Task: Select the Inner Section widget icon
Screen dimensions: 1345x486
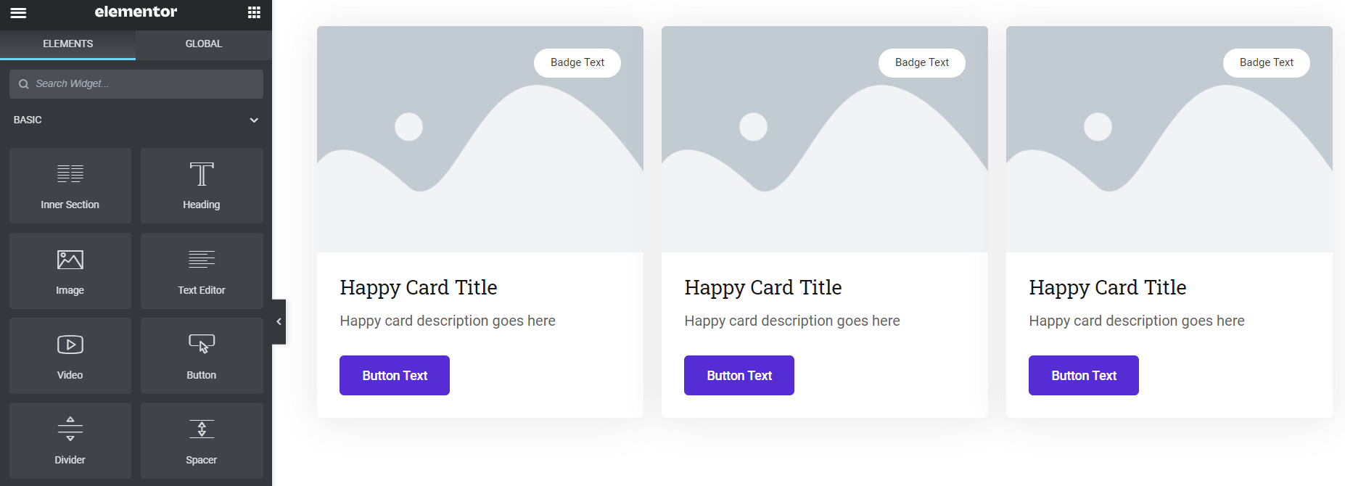Action: [x=70, y=185]
